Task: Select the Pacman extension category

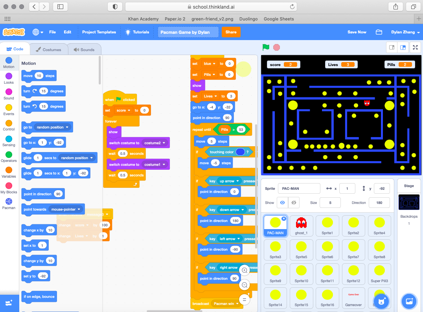Action: [x=9, y=204]
